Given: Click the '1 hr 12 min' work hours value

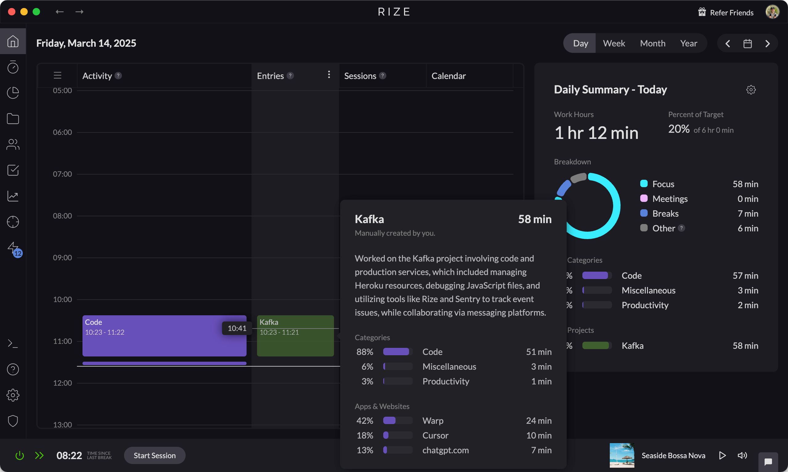Looking at the screenshot, I should pyautogui.click(x=596, y=133).
